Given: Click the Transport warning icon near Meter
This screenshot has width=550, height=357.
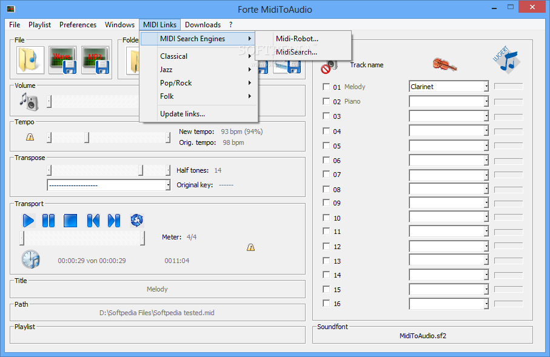Looking at the screenshot, I should (251, 247).
